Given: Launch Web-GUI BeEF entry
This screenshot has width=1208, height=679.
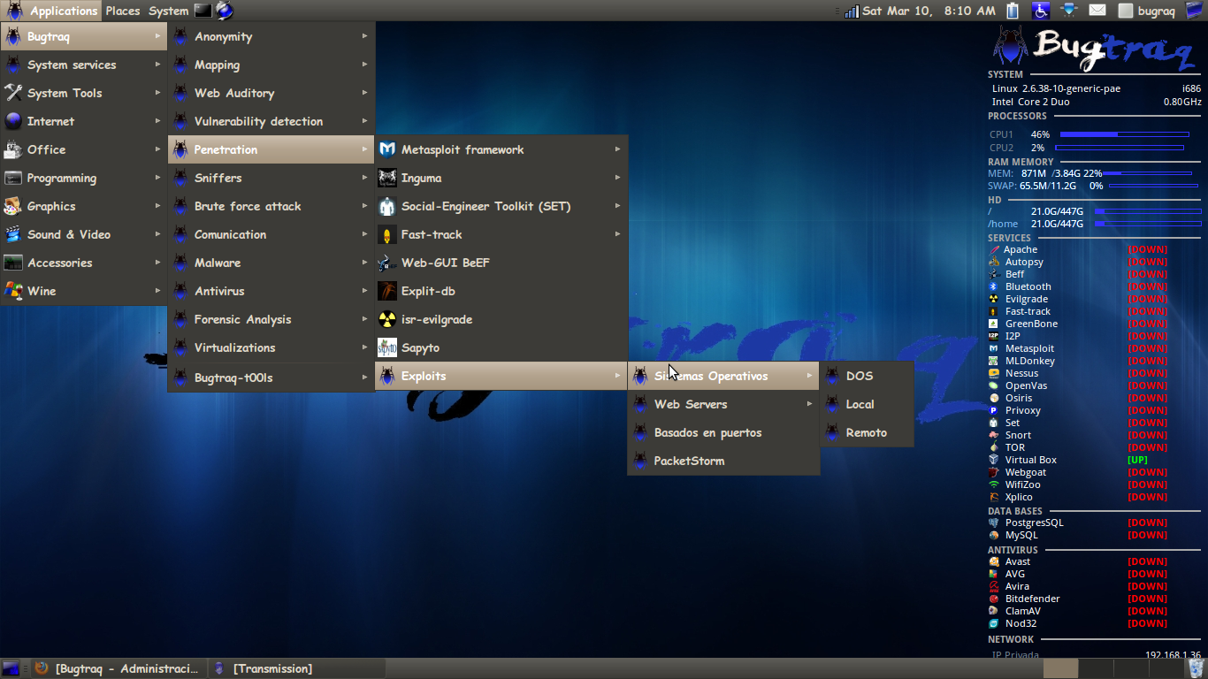Looking at the screenshot, I should coord(501,263).
